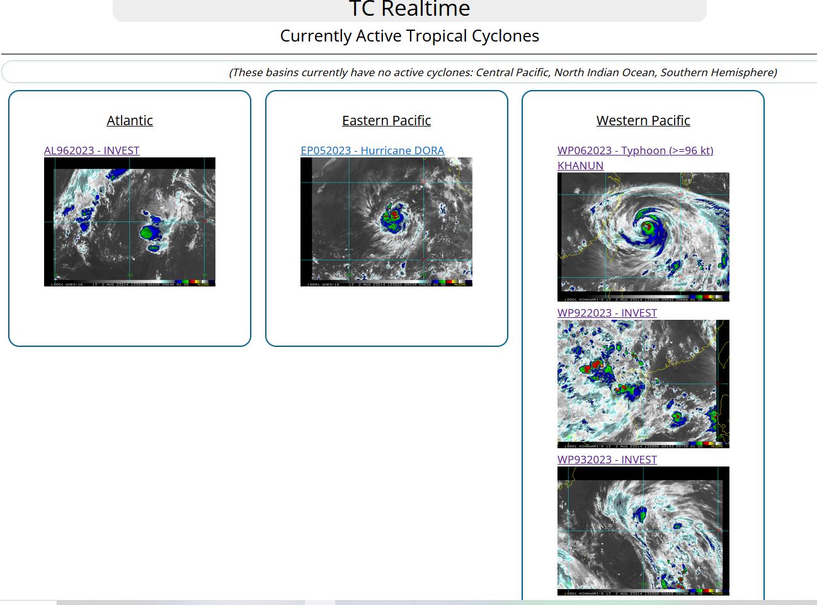The height and width of the screenshot is (605, 817).
Task: Click the no-active-cyclones basins notice
Action: click(503, 72)
